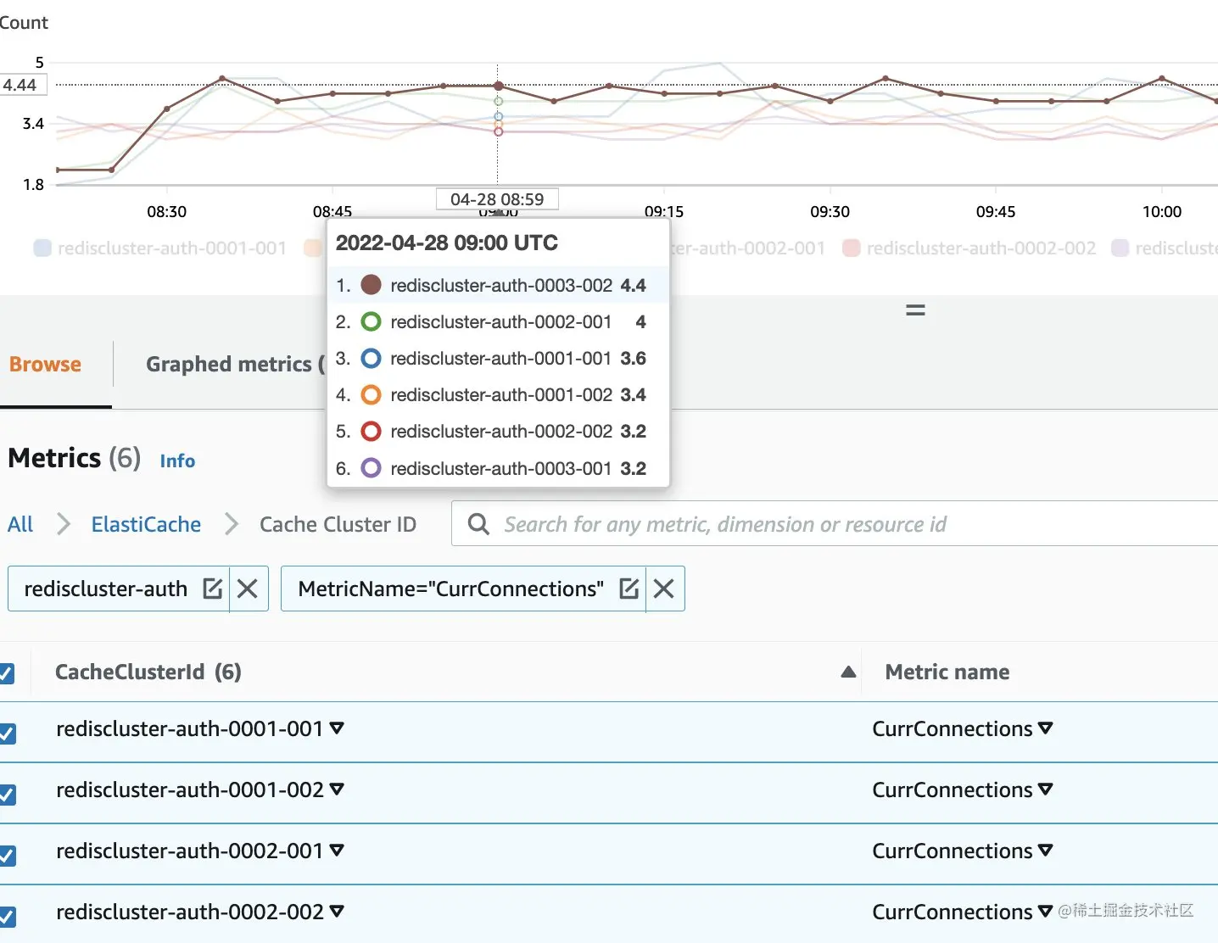Open dropdown next to rediscluster-auth-0001-001
The image size is (1218, 943).
coord(337,728)
